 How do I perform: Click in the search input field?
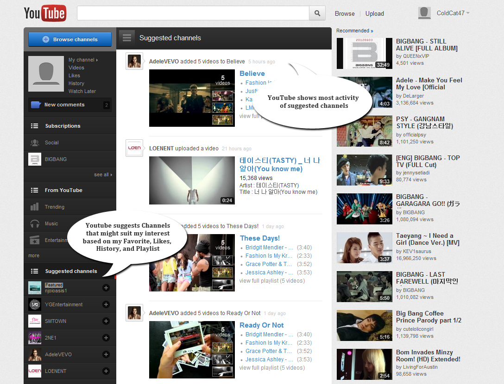193,13
